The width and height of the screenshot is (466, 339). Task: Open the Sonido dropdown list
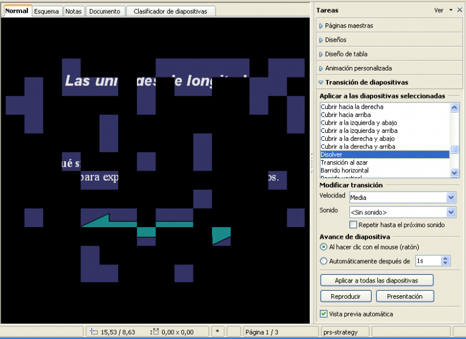[451, 212]
